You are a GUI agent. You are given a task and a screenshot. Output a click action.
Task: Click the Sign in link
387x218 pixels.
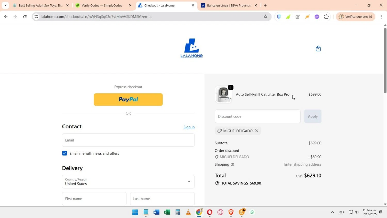(189, 127)
